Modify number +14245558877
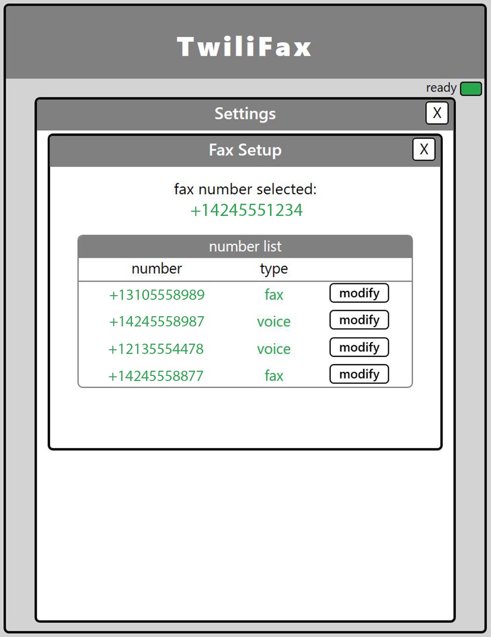Viewport: 491px width, 637px height. coord(359,374)
